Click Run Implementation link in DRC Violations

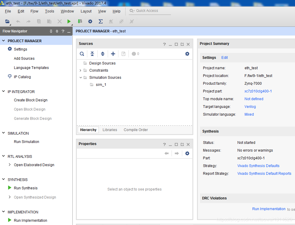pyautogui.click(x=269, y=209)
